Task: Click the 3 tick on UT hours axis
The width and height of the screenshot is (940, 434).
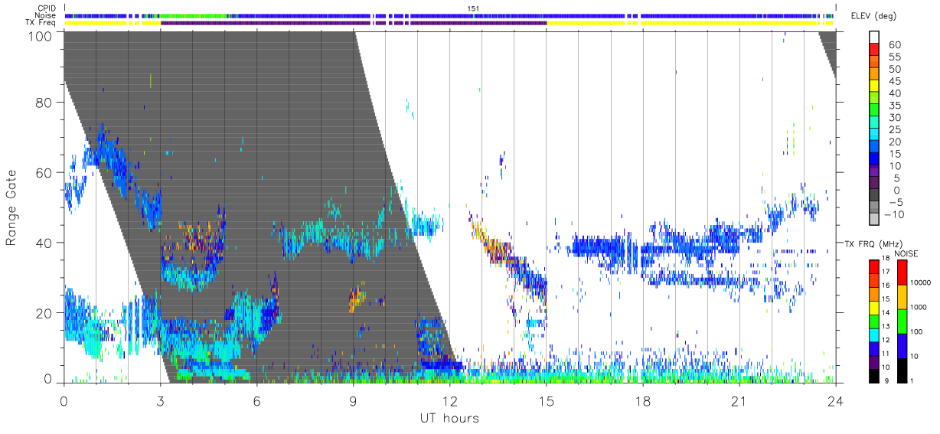Action: point(160,400)
